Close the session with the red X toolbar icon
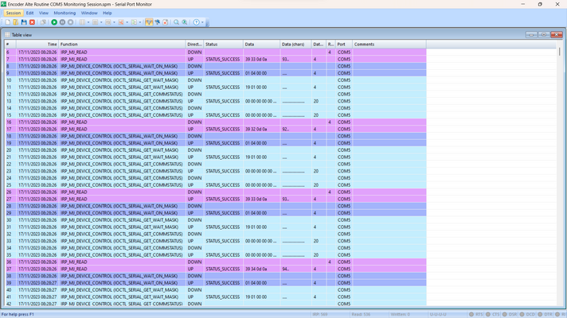This screenshot has width=567, height=318. (x=32, y=22)
